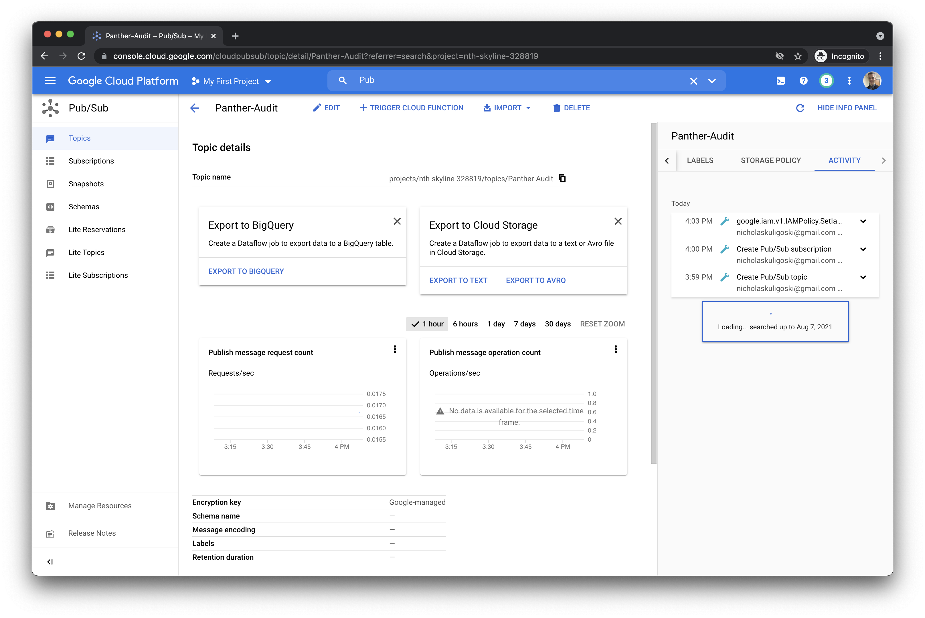Switch to the LABELS tab
Viewport: 925px width, 618px height.
700,160
